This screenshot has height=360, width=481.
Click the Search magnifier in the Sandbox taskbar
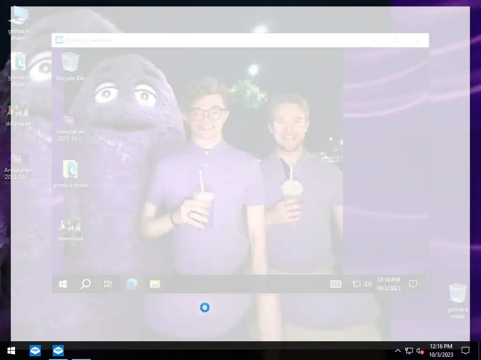[x=85, y=284]
